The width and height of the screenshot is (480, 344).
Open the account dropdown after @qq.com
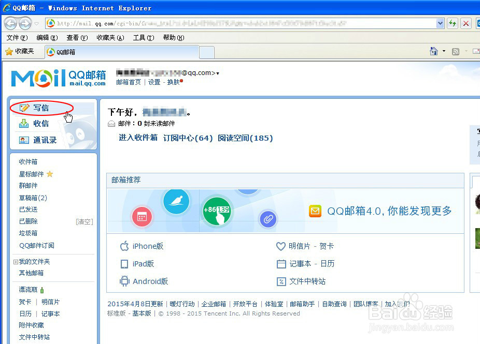(218, 73)
